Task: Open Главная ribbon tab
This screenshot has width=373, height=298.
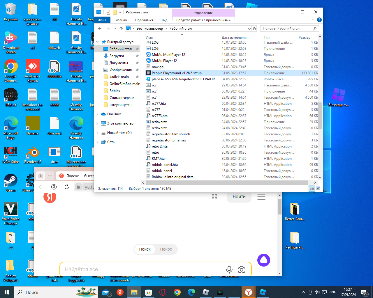Action: pos(121,20)
